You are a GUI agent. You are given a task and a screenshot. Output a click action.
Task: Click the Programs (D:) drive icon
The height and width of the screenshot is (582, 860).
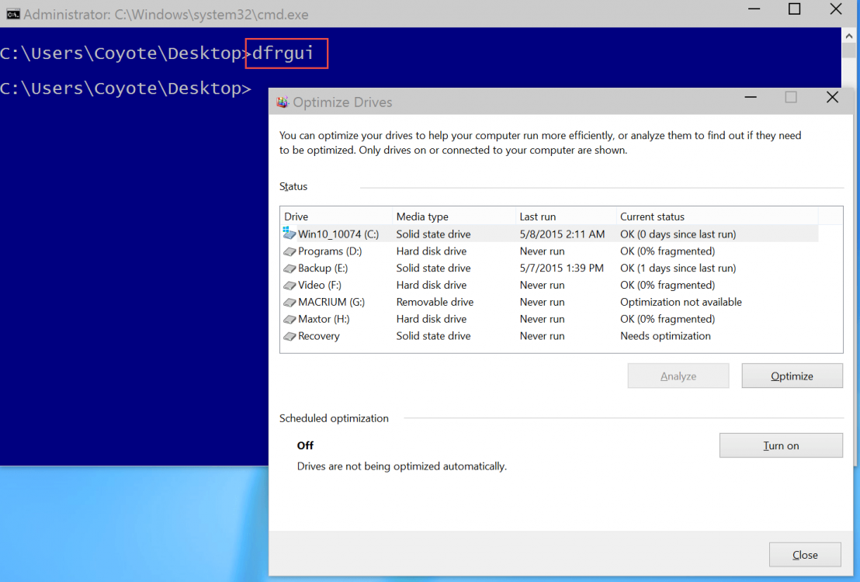tap(290, 251)
